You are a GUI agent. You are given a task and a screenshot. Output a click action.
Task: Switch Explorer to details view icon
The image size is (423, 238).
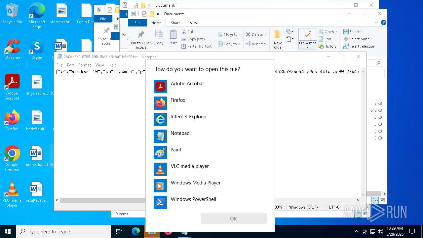[x=375, y=200]
